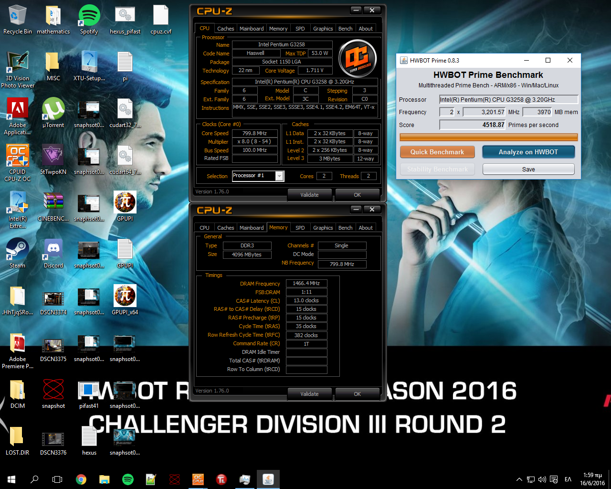Select the cpuz.cvf file icon
The image size is (611, 489).
click(161, 20)
